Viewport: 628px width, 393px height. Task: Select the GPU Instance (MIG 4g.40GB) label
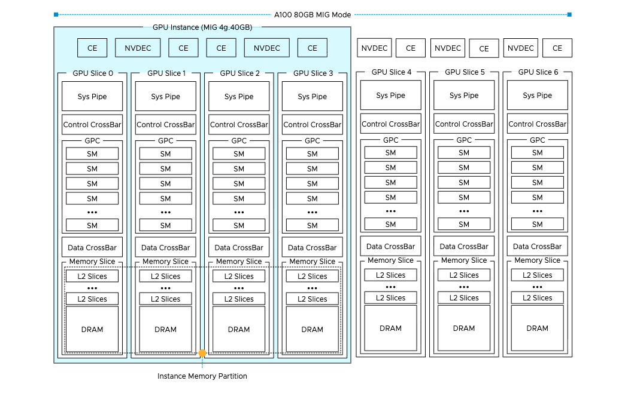point(202,27)
